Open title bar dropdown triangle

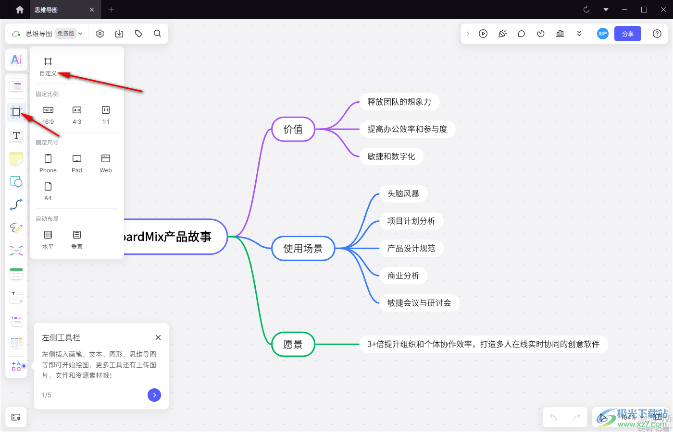(606, 10)
